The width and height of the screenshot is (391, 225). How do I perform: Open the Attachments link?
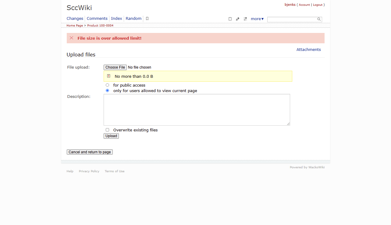308,50
